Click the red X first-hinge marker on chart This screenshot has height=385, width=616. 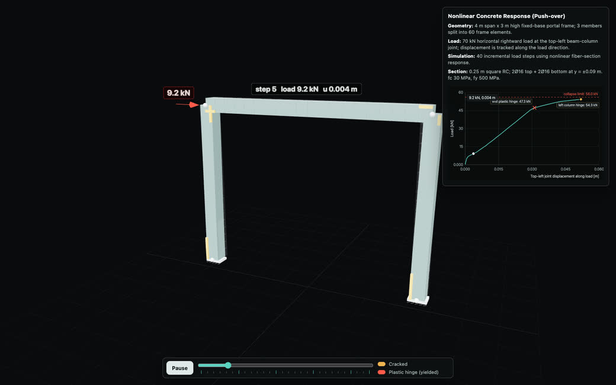click(x=534, y=108)
